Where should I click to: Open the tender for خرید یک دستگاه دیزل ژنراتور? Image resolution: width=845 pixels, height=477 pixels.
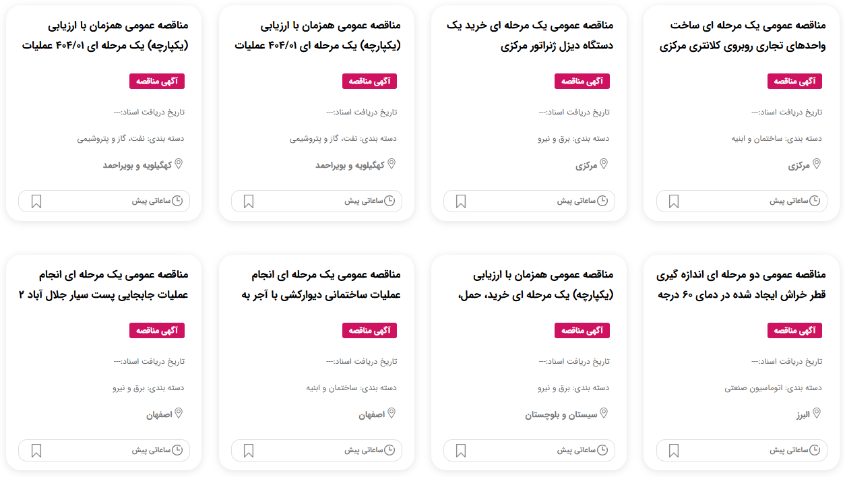(530, 36)
